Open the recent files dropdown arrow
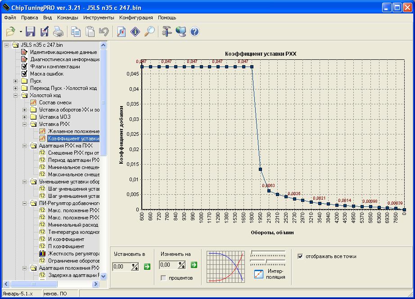 tap(21, 32)
